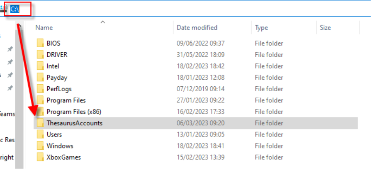Select the Payday folder icon
Screen dimensions: 371x169
click(x=40, y=77)
